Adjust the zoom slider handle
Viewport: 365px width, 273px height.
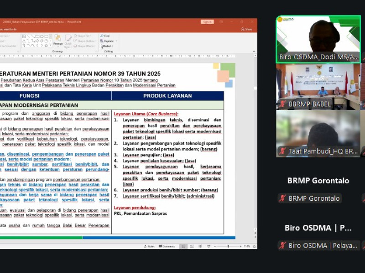coord(228,246)
